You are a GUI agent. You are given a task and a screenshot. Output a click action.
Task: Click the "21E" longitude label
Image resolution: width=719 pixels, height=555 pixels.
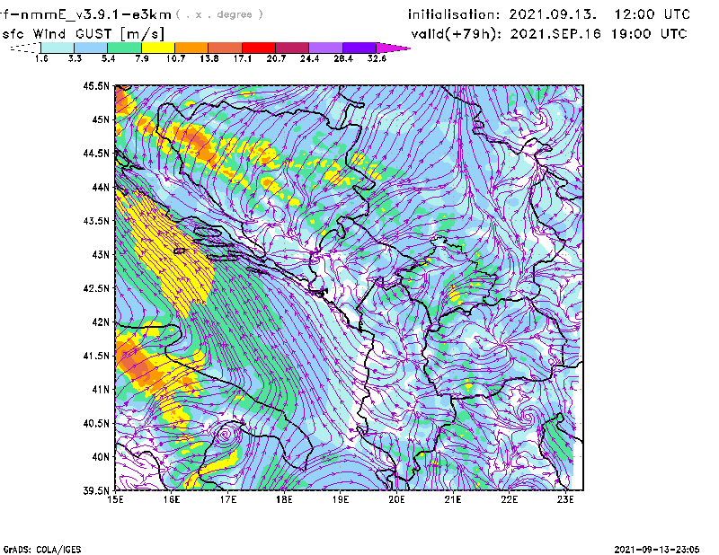click(x=453, y=499)
